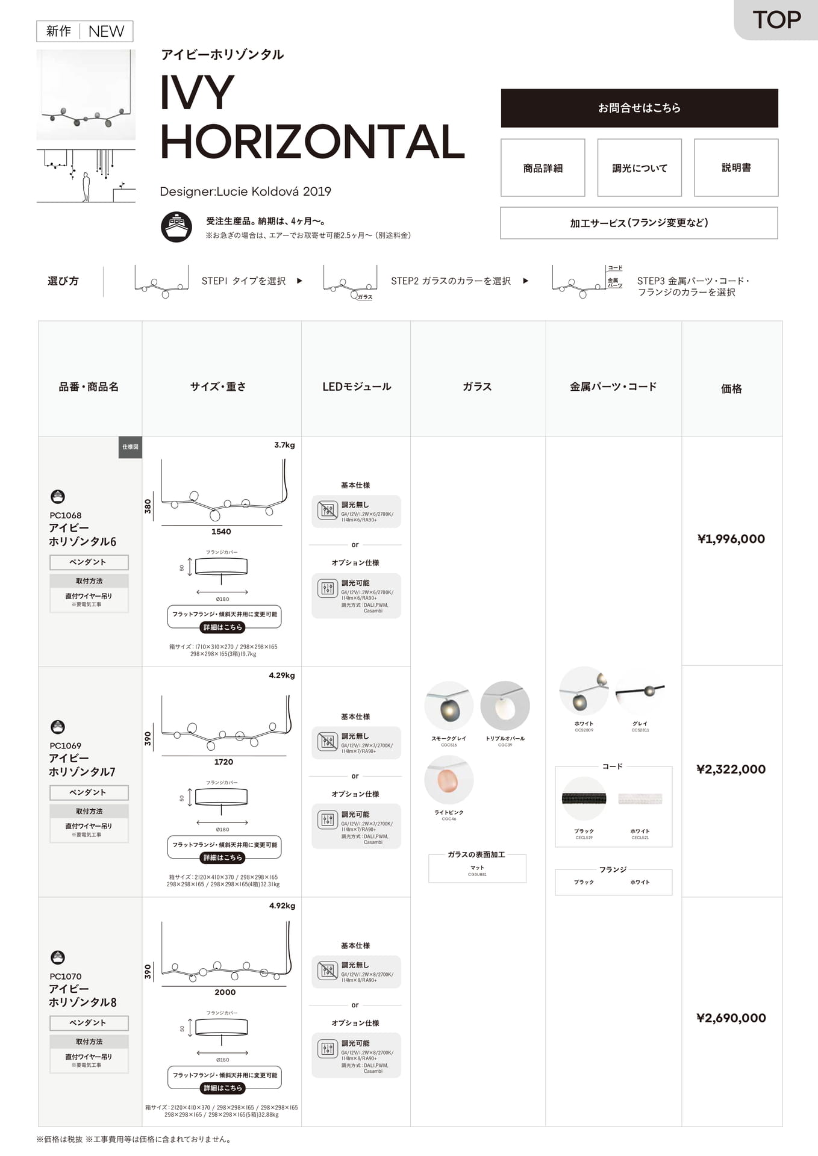Select the Light Pink glass swatch

pos(449,780)
